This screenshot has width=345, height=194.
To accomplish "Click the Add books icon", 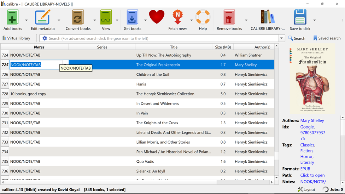I will coord(12,17).
